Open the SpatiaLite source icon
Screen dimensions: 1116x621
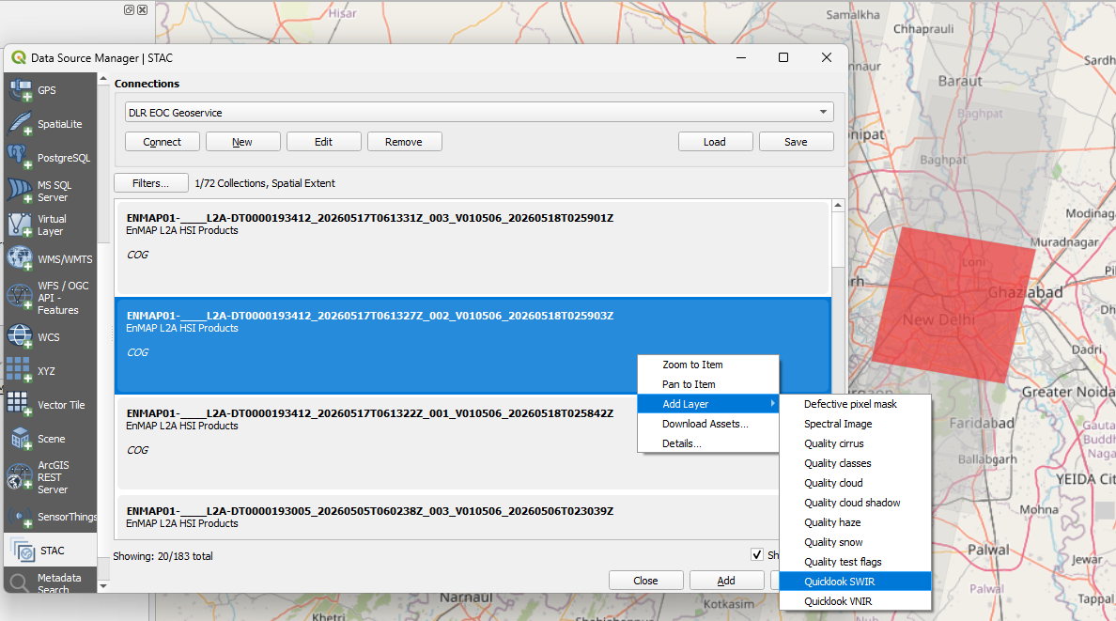[x=20, y=124]
